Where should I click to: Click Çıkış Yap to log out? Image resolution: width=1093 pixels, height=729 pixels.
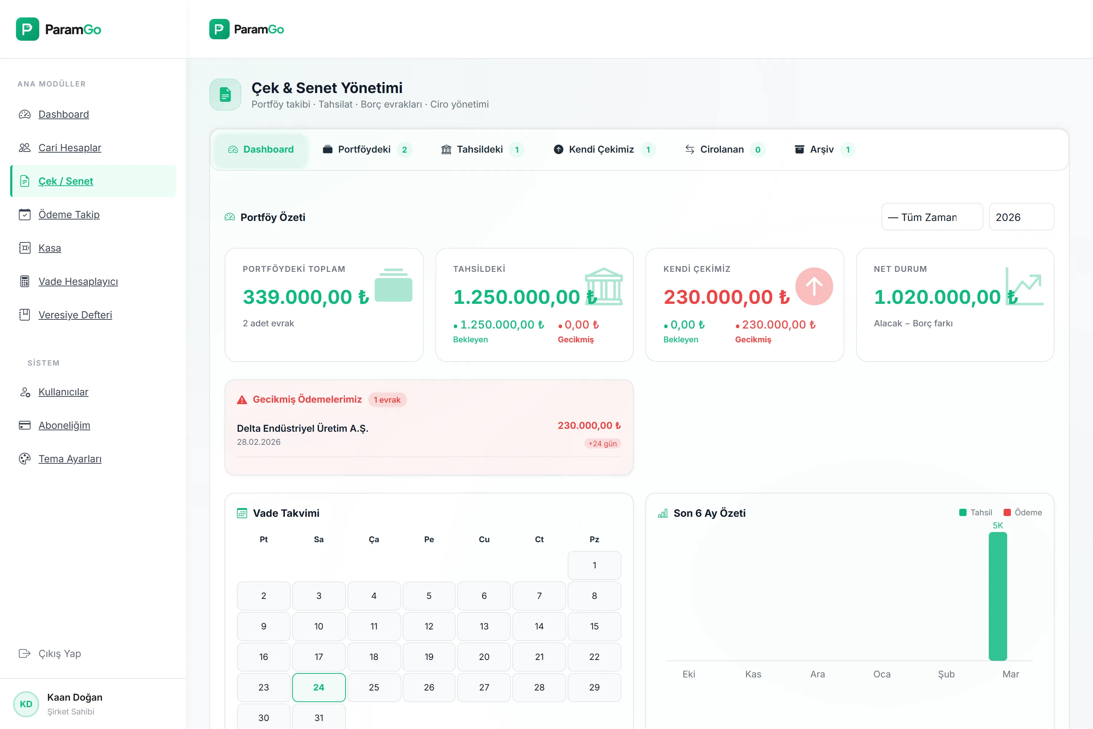[59, 653]
